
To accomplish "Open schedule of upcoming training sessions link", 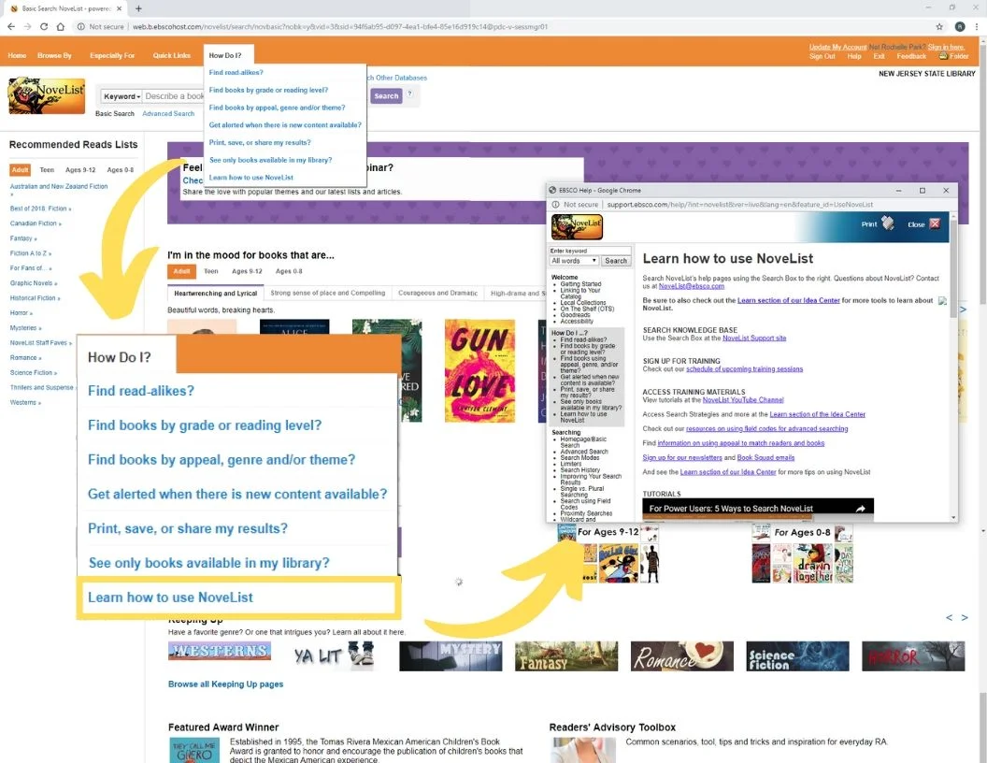I will tap(744, 369).
